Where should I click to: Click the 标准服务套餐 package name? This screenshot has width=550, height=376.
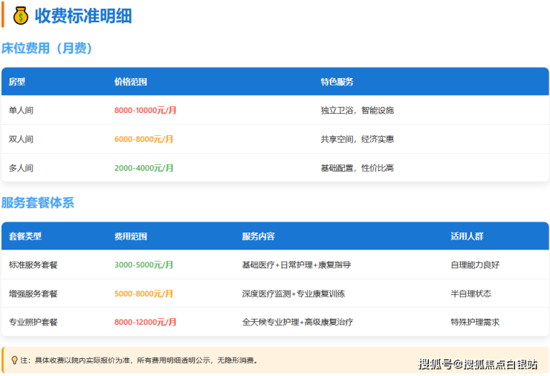[x=33, y=265]
